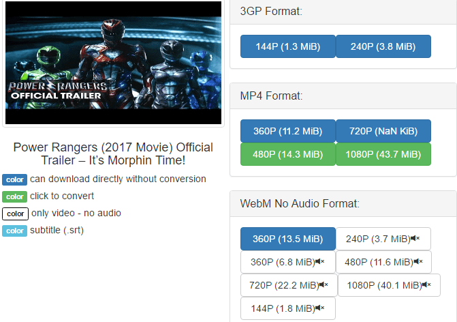Download WebM 240P (3.7 MiB) no-audio video
This screenshot has width=457, height=322.
tap(383, 239)
